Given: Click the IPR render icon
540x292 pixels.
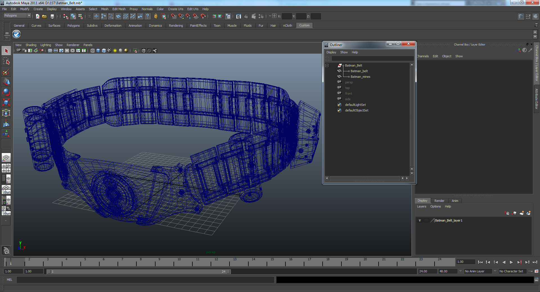Looking at the screenshot, I should [x=253, y=17].
